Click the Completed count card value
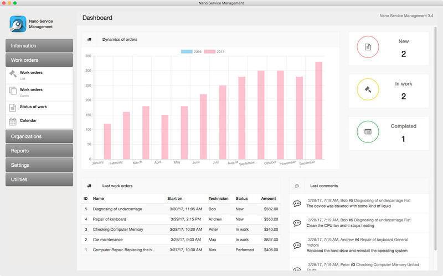This screenshot has width=443, height=276. click(403, 139)
